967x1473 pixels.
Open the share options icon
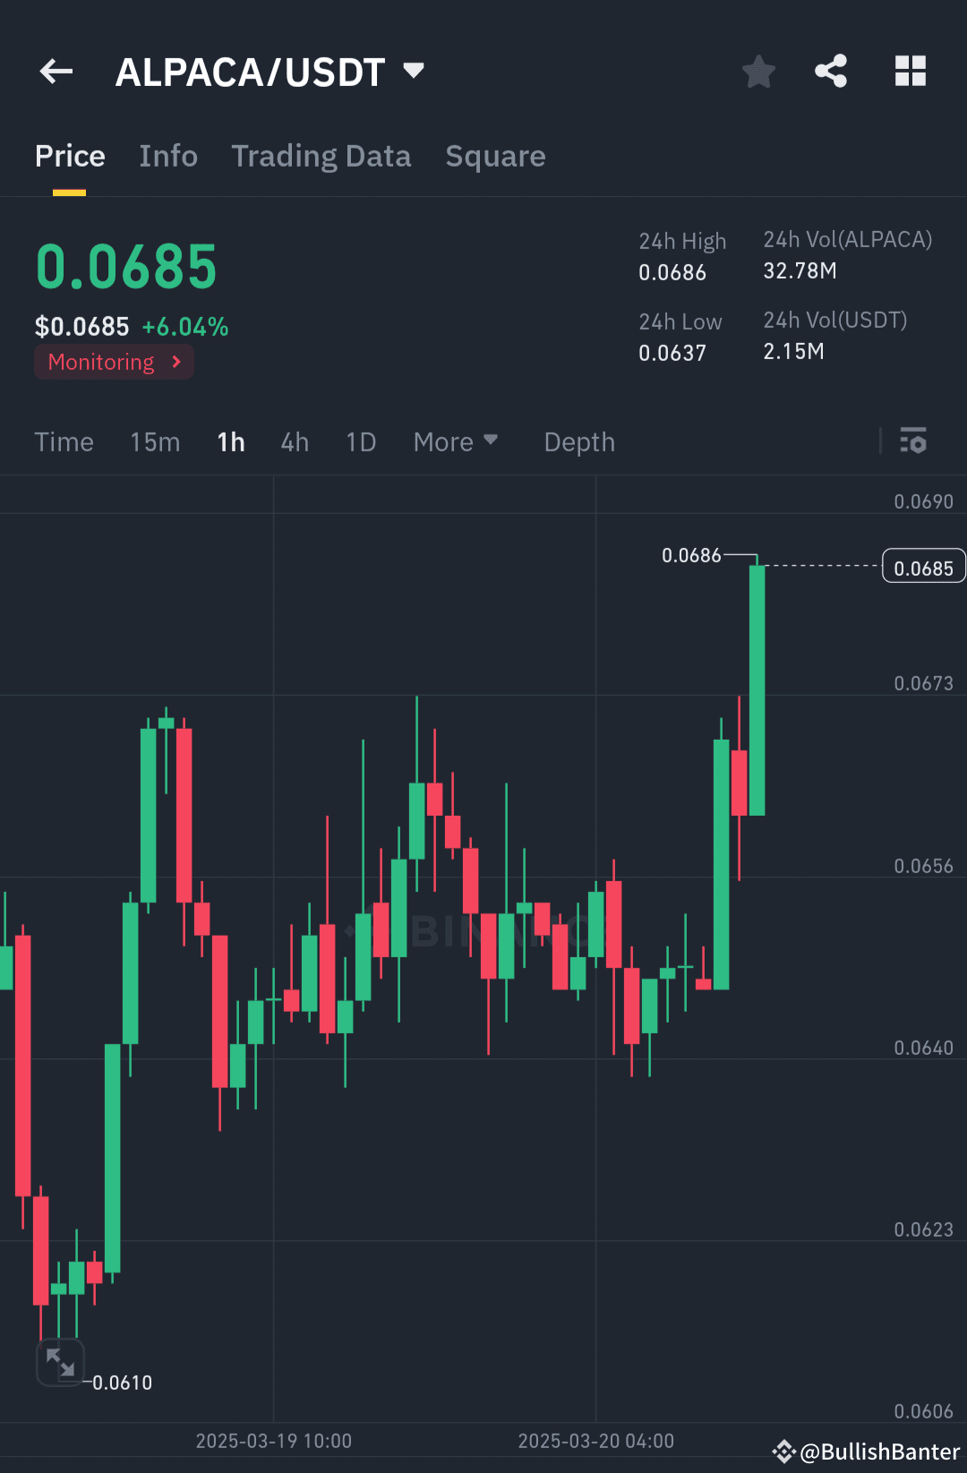point(830,72)
